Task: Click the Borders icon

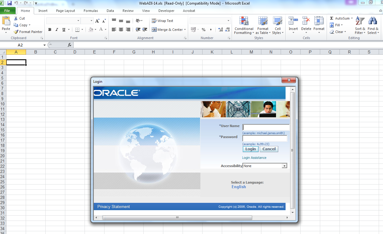Action: [x=77, y=30]
